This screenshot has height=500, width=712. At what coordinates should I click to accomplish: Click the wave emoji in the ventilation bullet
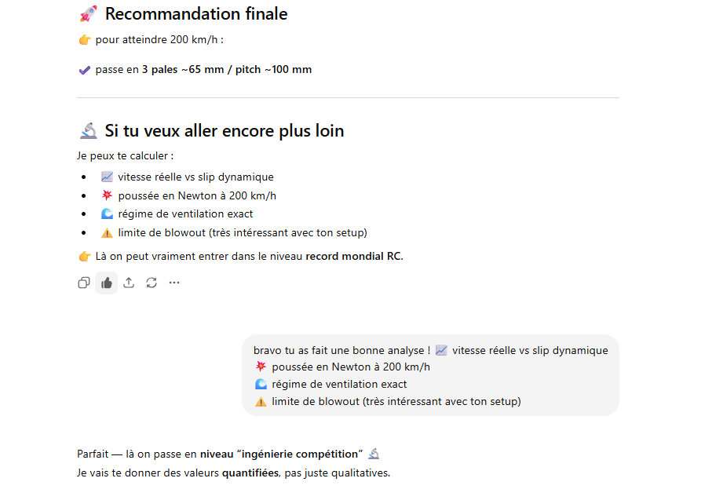108,214
